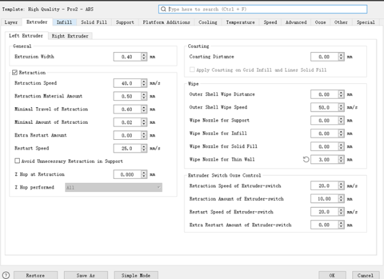The width and height of the screenshot is (384, 279).
Task: Increase Extrusion Width using up arrow
Action: (145, 55)
